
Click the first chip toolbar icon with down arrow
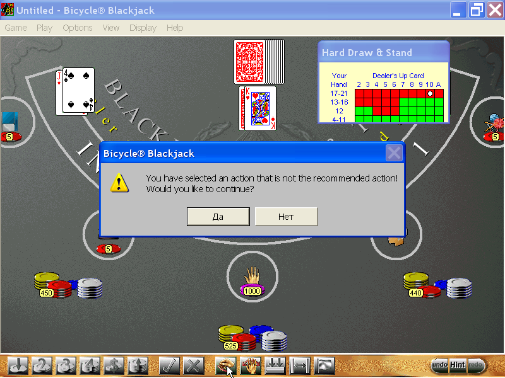pyautogui.click(x=18, y=365)
